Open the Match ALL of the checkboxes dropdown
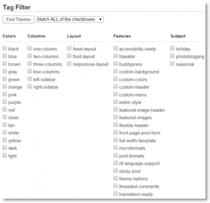This screenshot has width=210, height=203. click(x=70, y=20)
